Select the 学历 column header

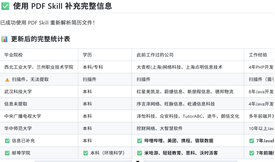pyautogui.click(x=87, y=55)
